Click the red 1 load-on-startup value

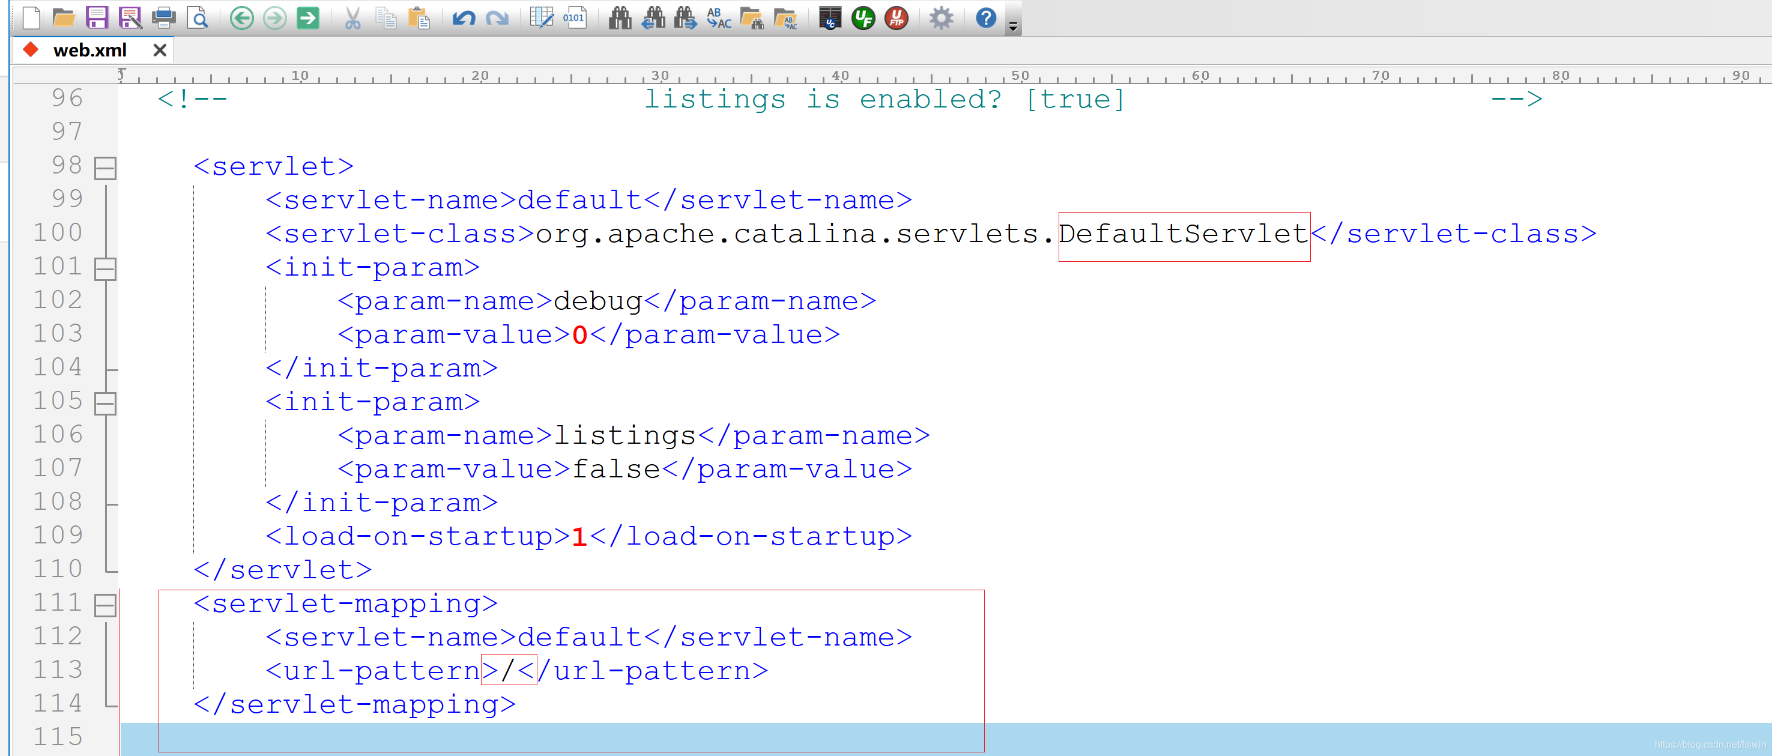click(x=580, y=537)
